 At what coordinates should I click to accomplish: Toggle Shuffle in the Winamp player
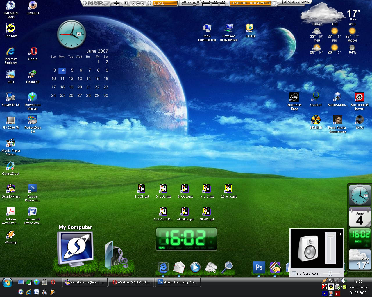pos(206,4)
